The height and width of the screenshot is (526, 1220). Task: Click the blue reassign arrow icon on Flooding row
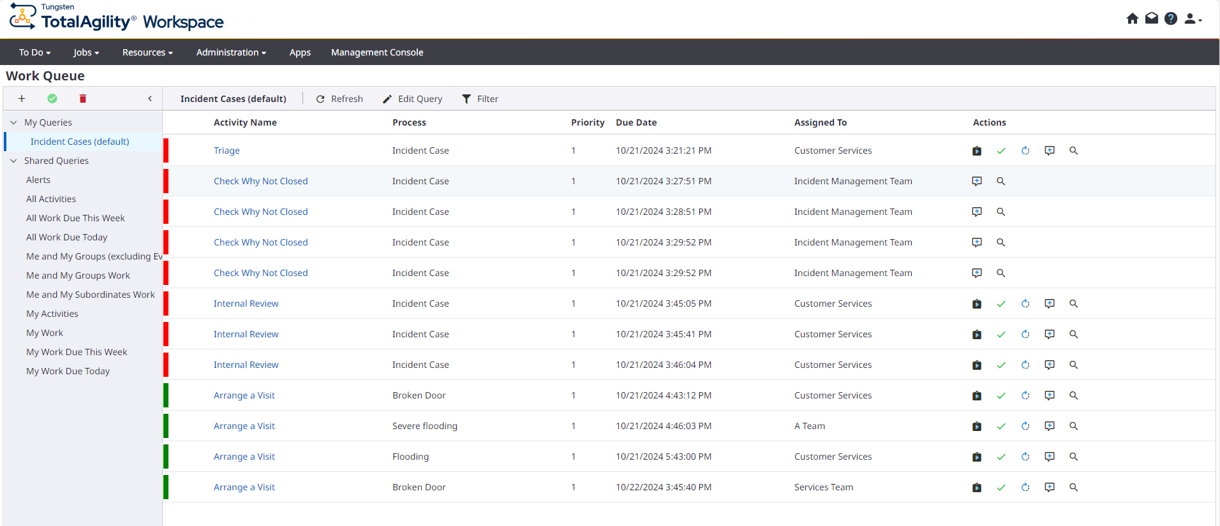[x=1025, y=457]
